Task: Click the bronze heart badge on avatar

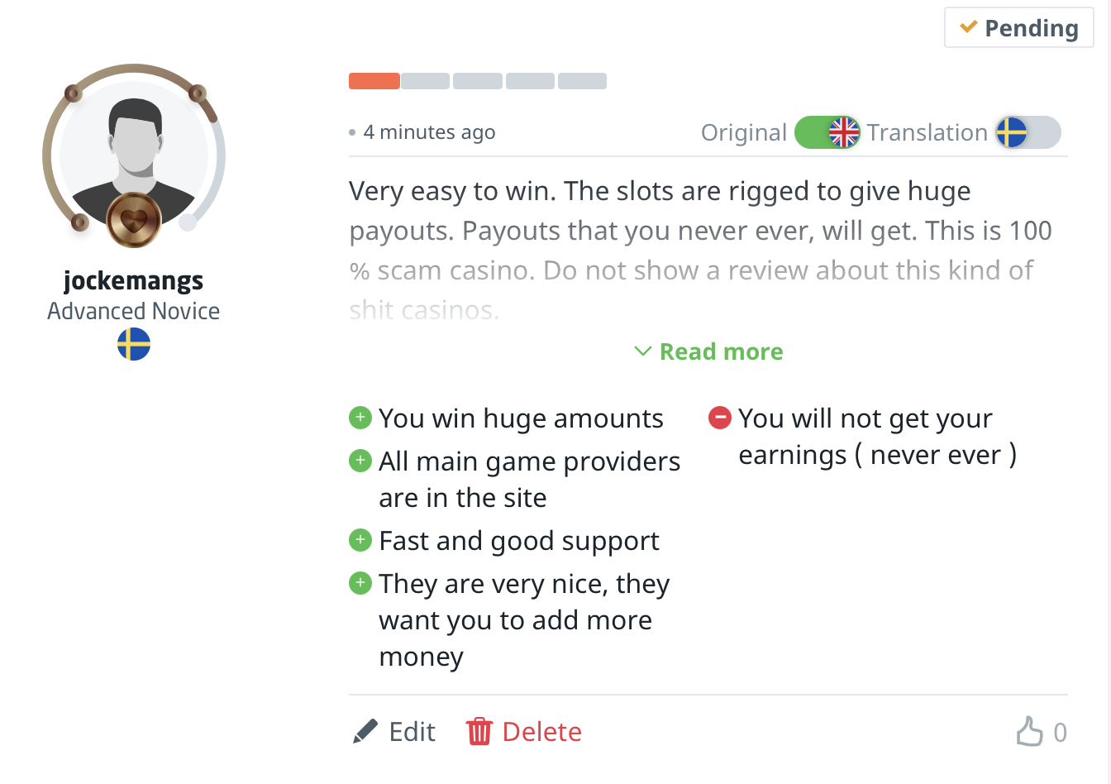Action: click(134, 221)
